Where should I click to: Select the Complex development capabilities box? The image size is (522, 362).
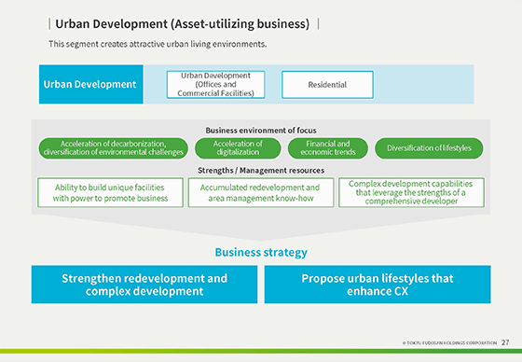pyautogui.click(x=411, y=193)
